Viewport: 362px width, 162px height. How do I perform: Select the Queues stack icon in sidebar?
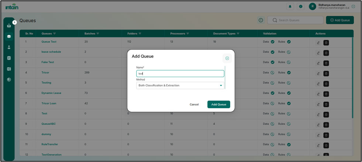pyautogui.click(x=9, y=37)
